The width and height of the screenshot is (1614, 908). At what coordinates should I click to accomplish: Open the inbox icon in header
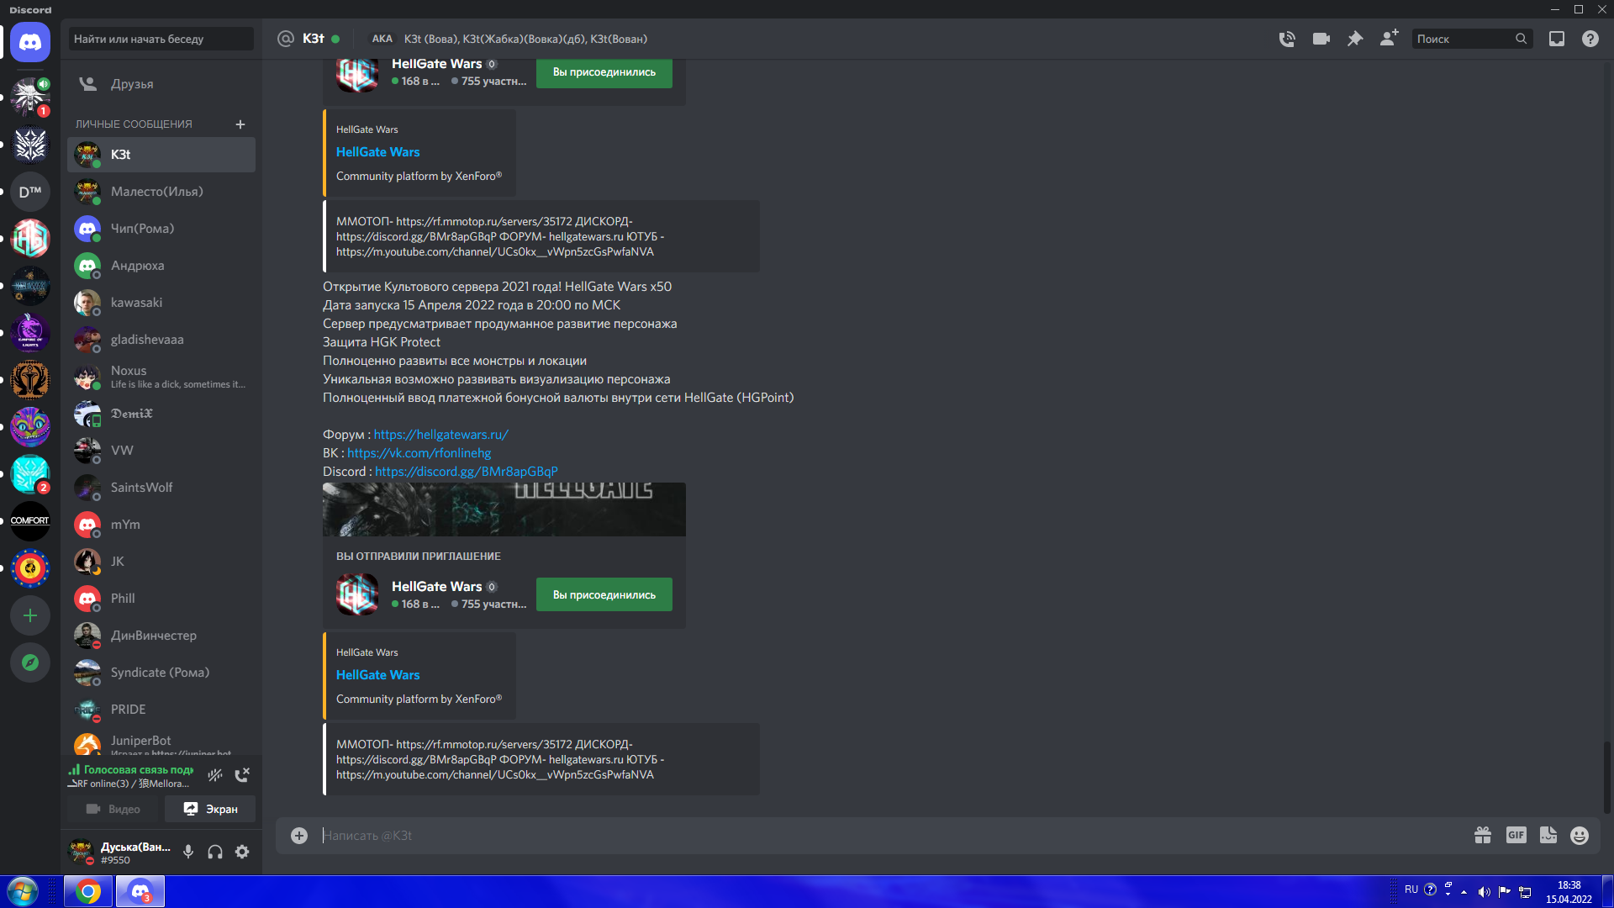coord(1557,39)
